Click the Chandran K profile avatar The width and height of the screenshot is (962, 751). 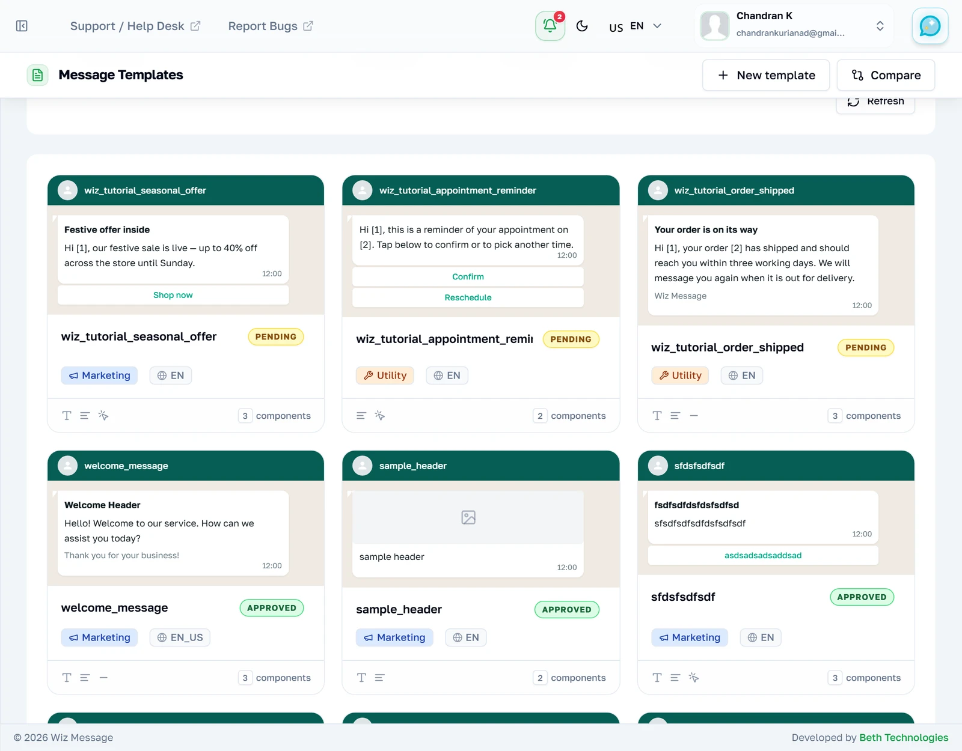pyautogui.click(x=715, y=26)
